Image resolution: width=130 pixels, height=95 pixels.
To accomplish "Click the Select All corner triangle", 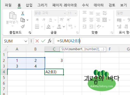I will tap(5, 49).
